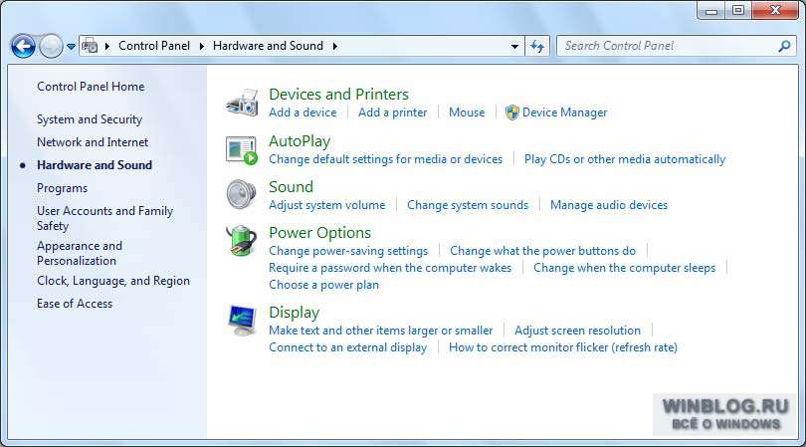Click Manage audio devices
This screenshot has width=806, height=447.
[609, 205]
